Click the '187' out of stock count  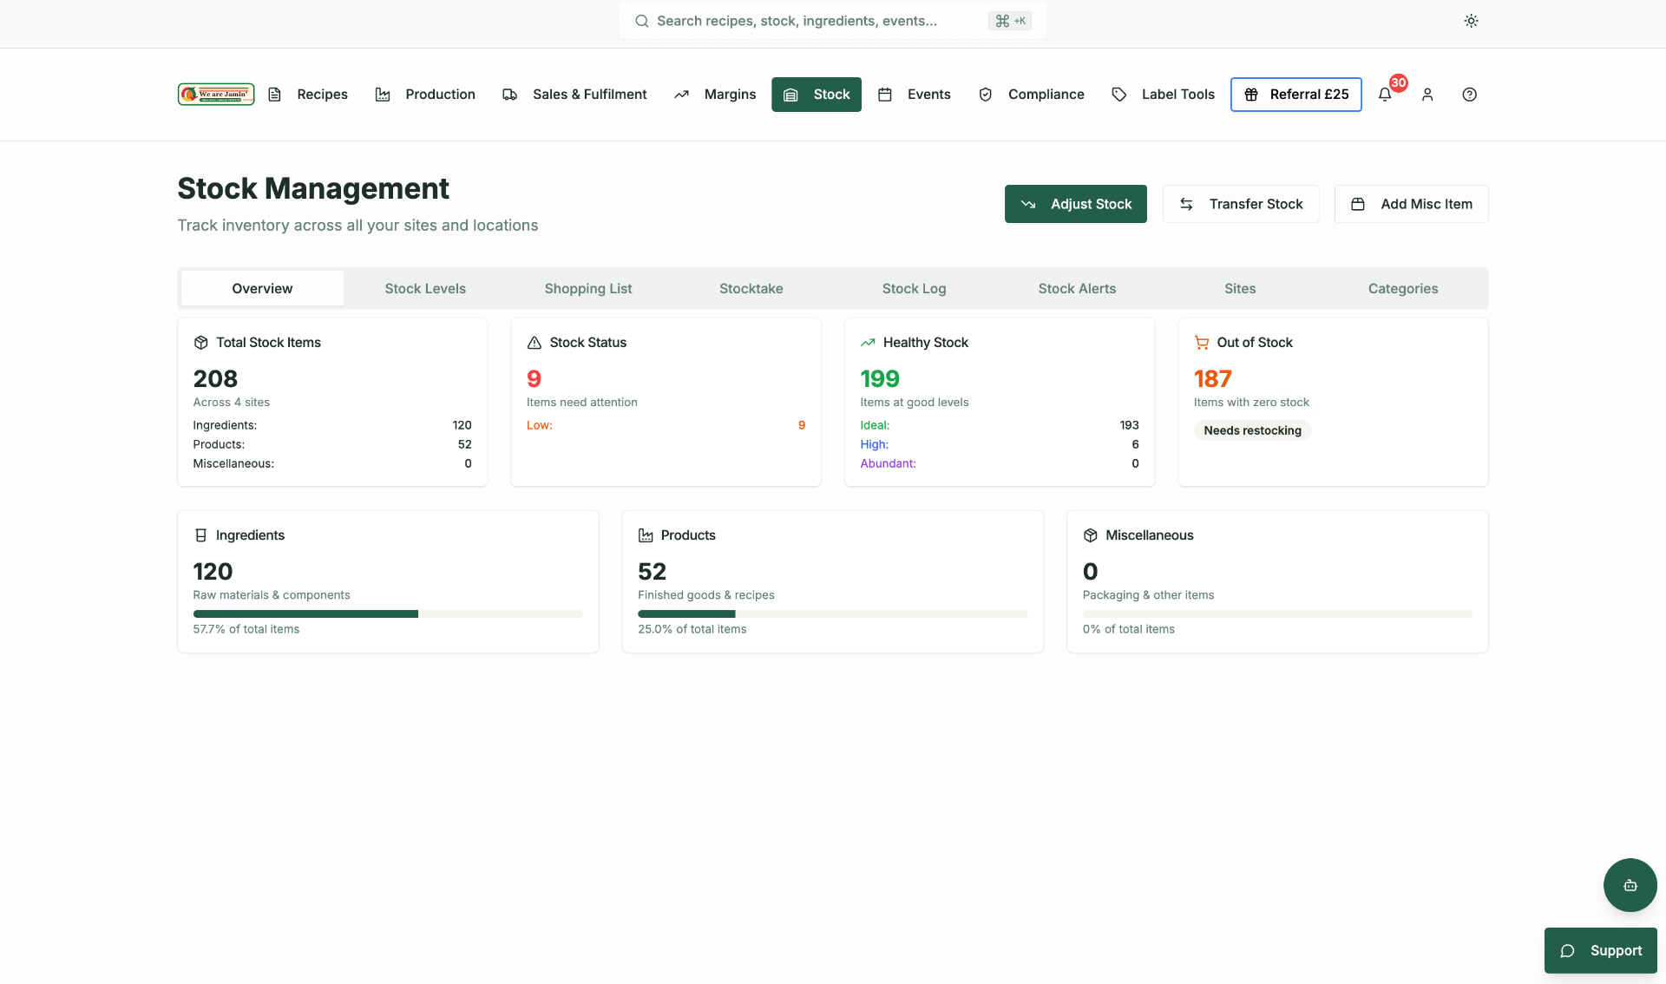pyautogui.click(x=1212, y=379)
